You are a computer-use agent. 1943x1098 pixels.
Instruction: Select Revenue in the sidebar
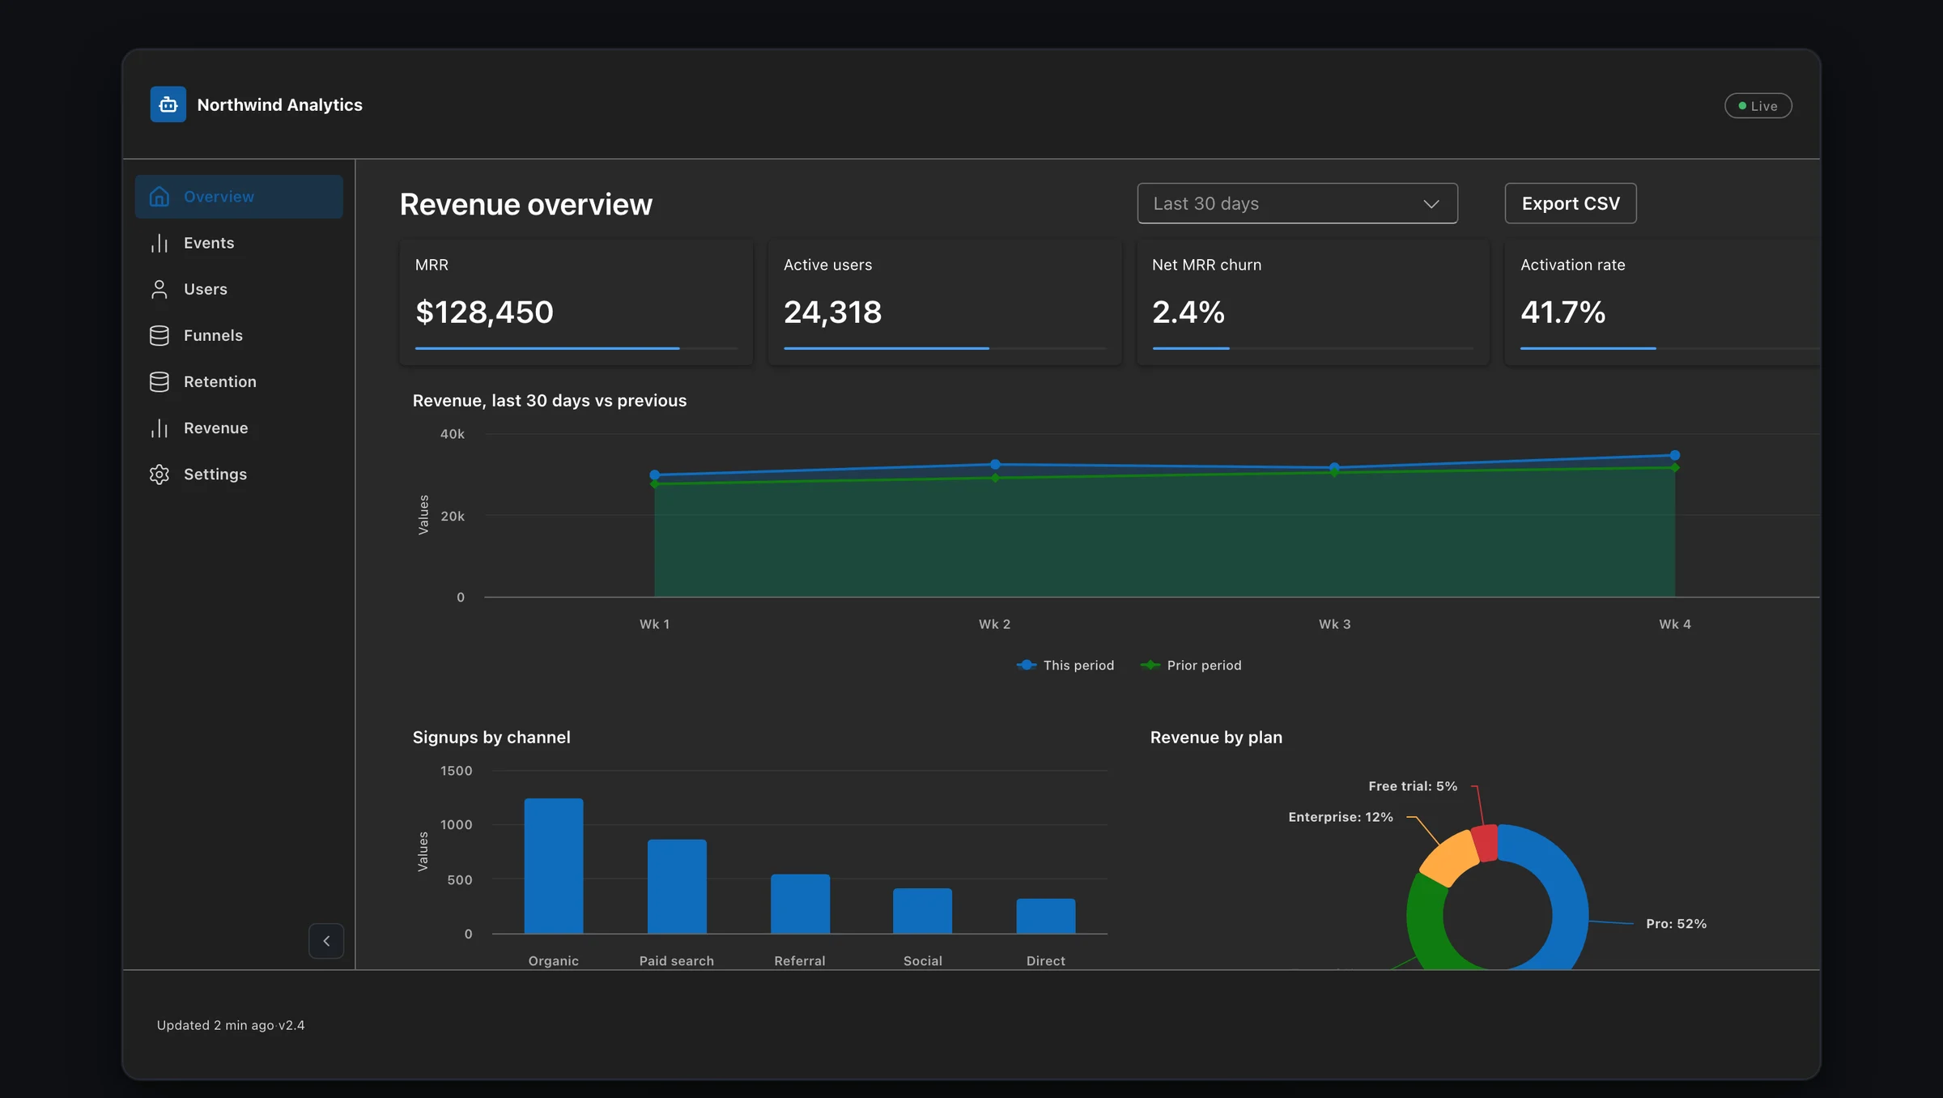[239, 428]
